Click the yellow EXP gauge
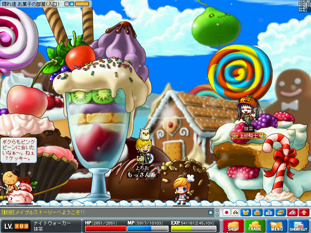The image size is (311, 233). (x=194, y=229)
